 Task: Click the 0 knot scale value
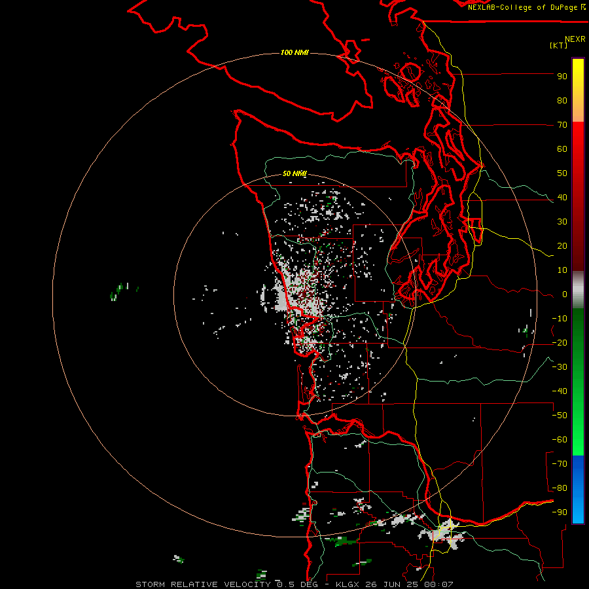click(x=565, y=294)
